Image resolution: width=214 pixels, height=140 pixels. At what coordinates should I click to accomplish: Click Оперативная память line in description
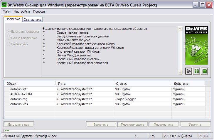coord(72,32)
